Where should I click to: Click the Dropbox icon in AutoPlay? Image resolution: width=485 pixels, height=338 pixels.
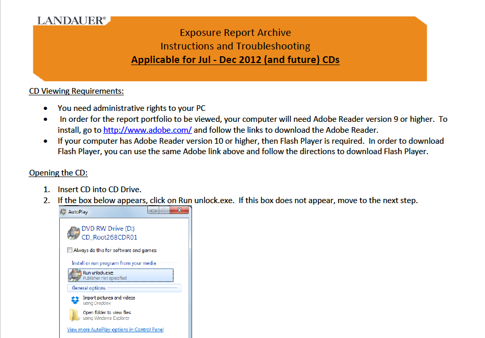click(75, 300)
